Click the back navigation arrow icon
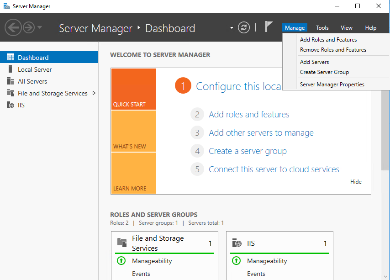Screen dimensions: 390x280 click(13, 28)
